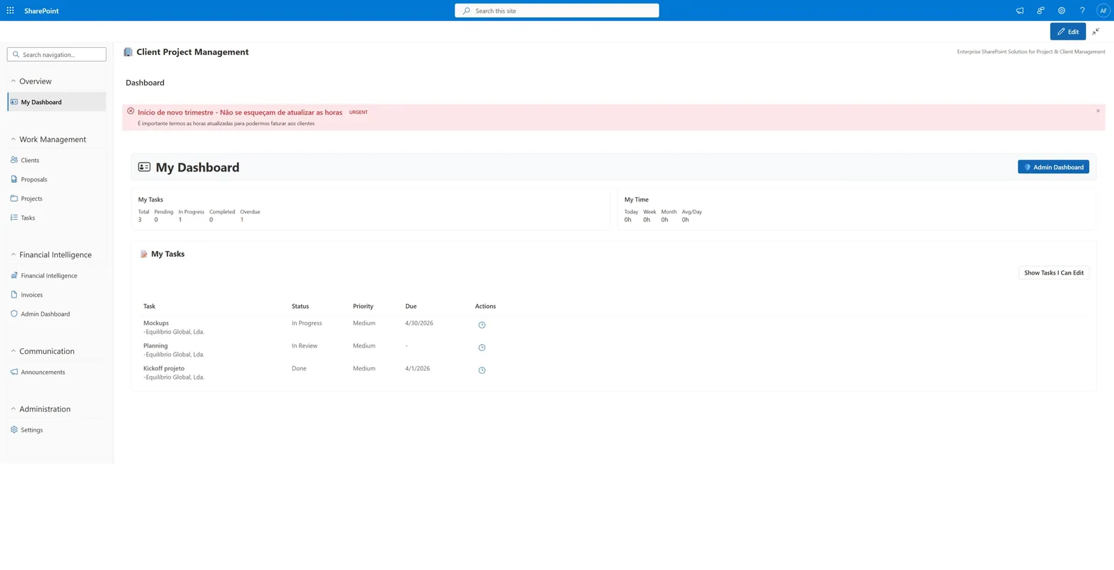Click the clock icon for Mockups task
Viewport: 1114px width, 570px height.
482,325
